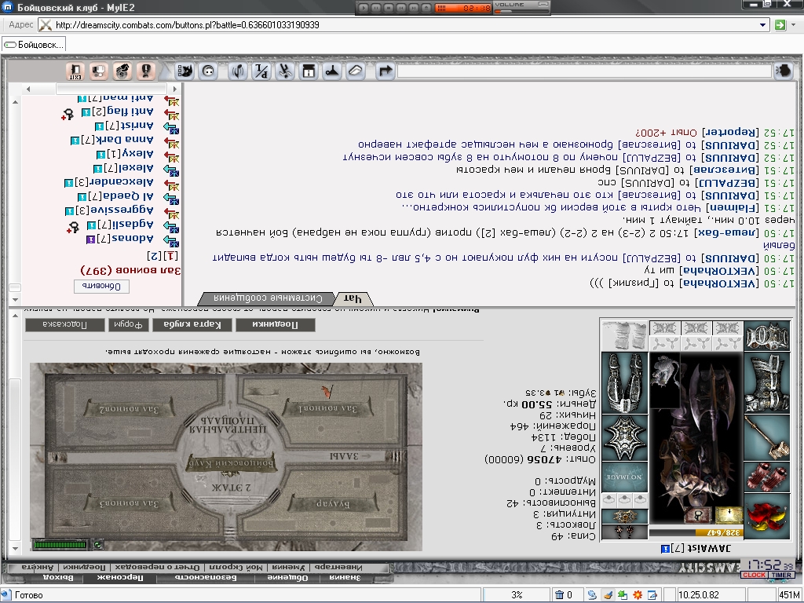The height and width of the screenshot is (603, 804).
Task: Go to page [2] of user list
Action: point(154,255)
